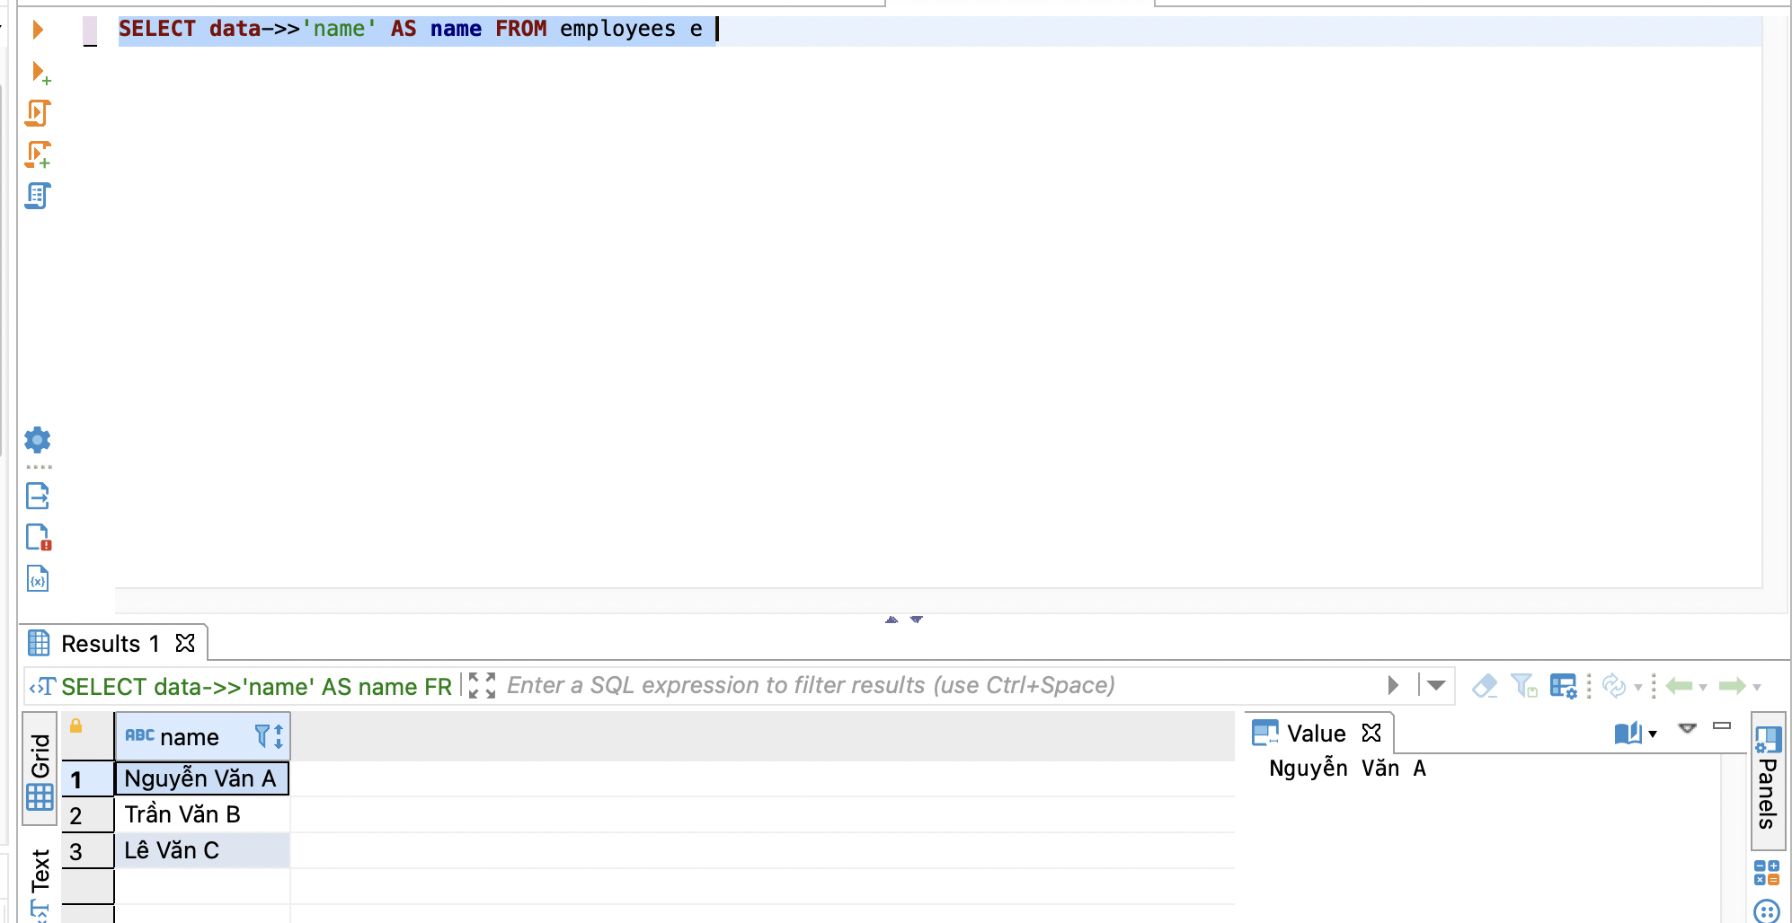Open execute statement dropdown arrow
Image resolution: width=1792 pixels, height=923 pixels.
pyautogui.click(x=1434, y=685)
